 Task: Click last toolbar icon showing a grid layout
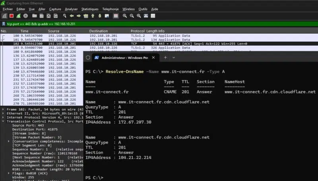tap(153, 16)
